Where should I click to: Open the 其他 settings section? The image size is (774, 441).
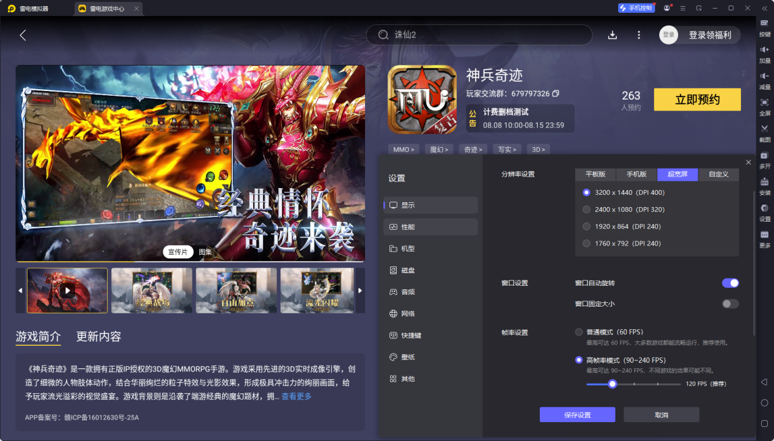coord(430,379)
